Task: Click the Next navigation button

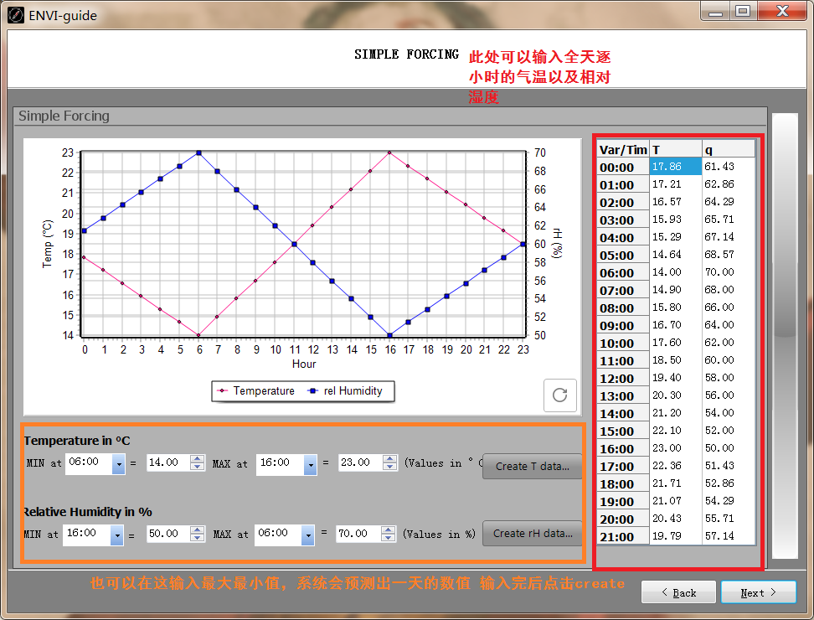Action: pos(757,592)
